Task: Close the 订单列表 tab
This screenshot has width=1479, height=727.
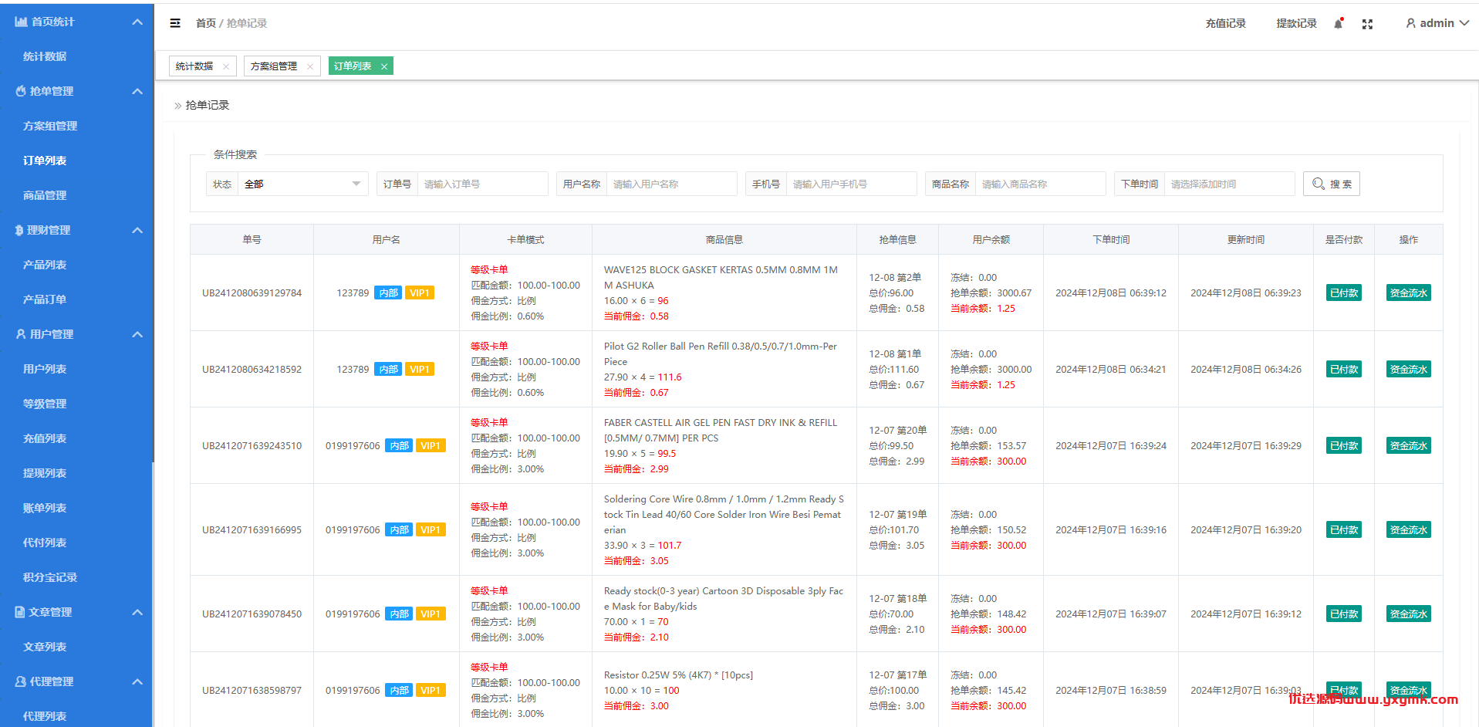Action: point(383,66)
